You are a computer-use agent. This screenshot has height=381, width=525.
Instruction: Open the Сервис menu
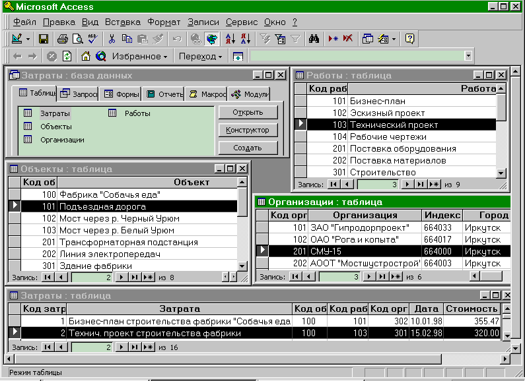coord(242,22)
